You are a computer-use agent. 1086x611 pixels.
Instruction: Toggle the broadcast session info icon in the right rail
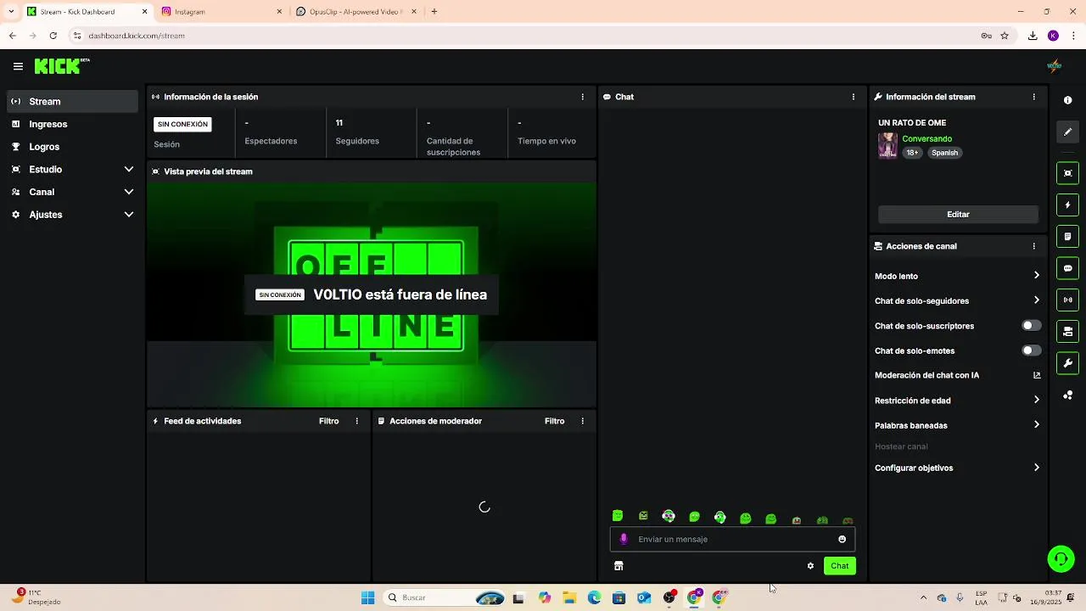pyautogui.click(x=1067, y=300)
